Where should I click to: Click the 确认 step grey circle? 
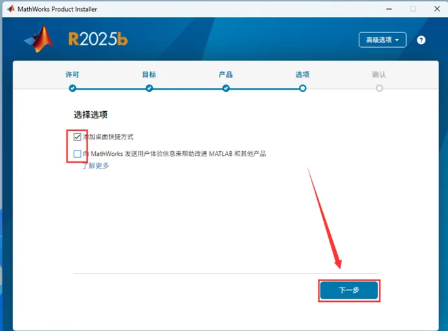(x=379, y=88)
